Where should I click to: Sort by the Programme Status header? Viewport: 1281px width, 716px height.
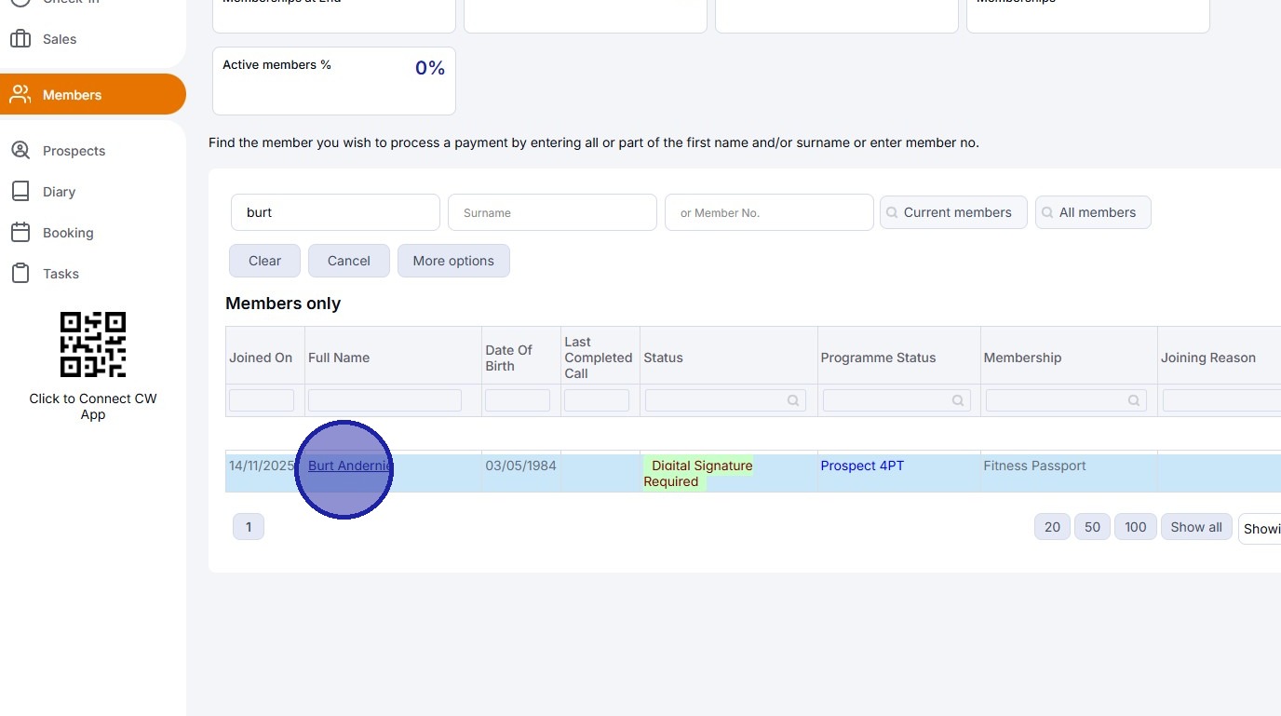point(878,358)
